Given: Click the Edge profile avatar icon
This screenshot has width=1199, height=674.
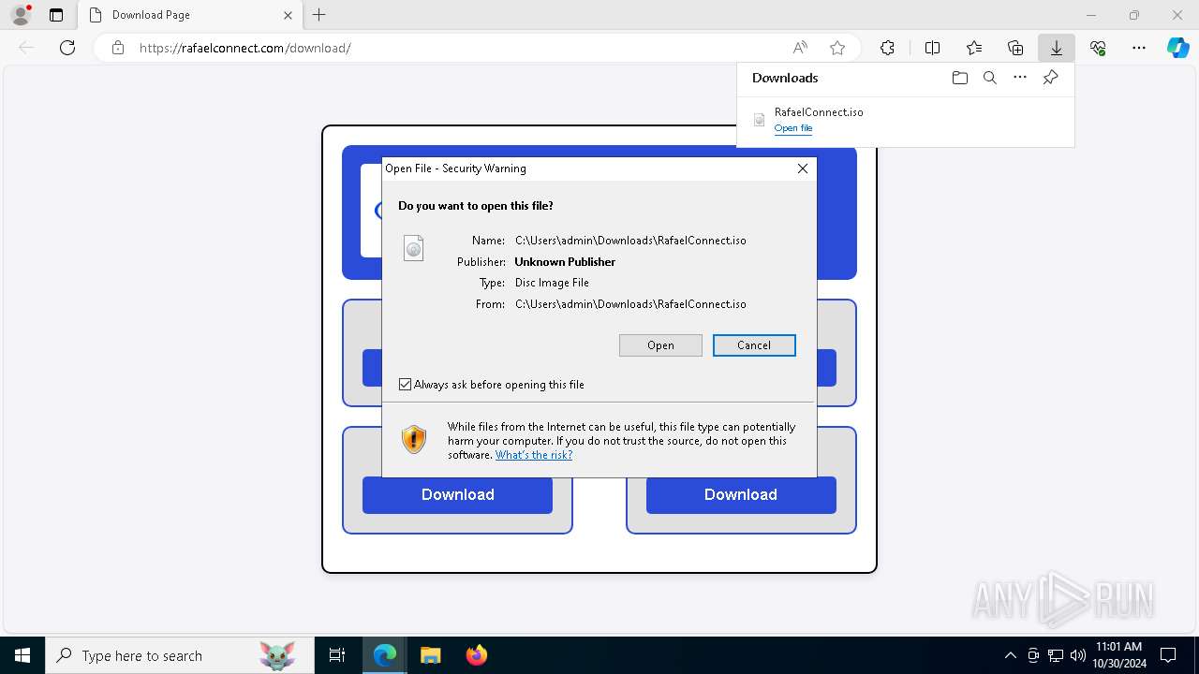Looking at the screenshot, I should click(21, 15).
